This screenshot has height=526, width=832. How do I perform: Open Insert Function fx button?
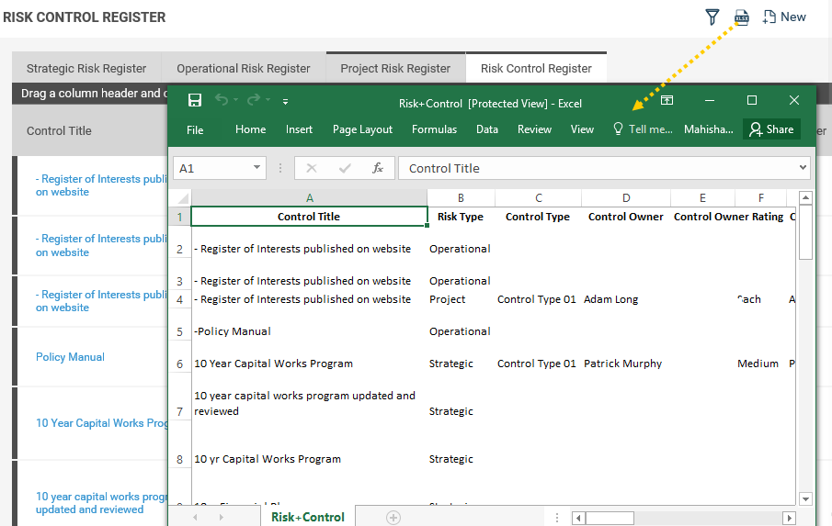coord(377,168)
